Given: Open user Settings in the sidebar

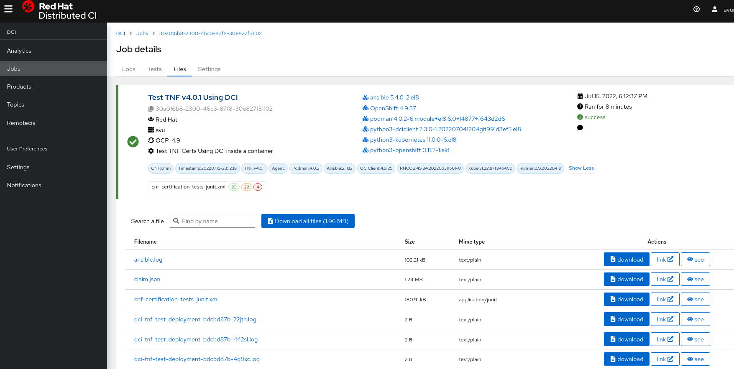Looking at the screenshot, I should [54, 167].
